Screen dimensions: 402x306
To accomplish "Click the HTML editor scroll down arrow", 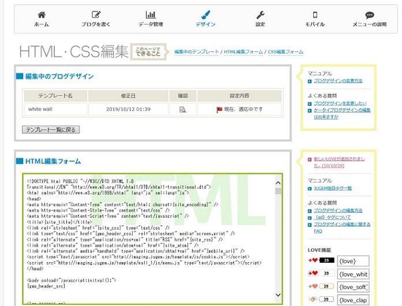I will 278,295.
